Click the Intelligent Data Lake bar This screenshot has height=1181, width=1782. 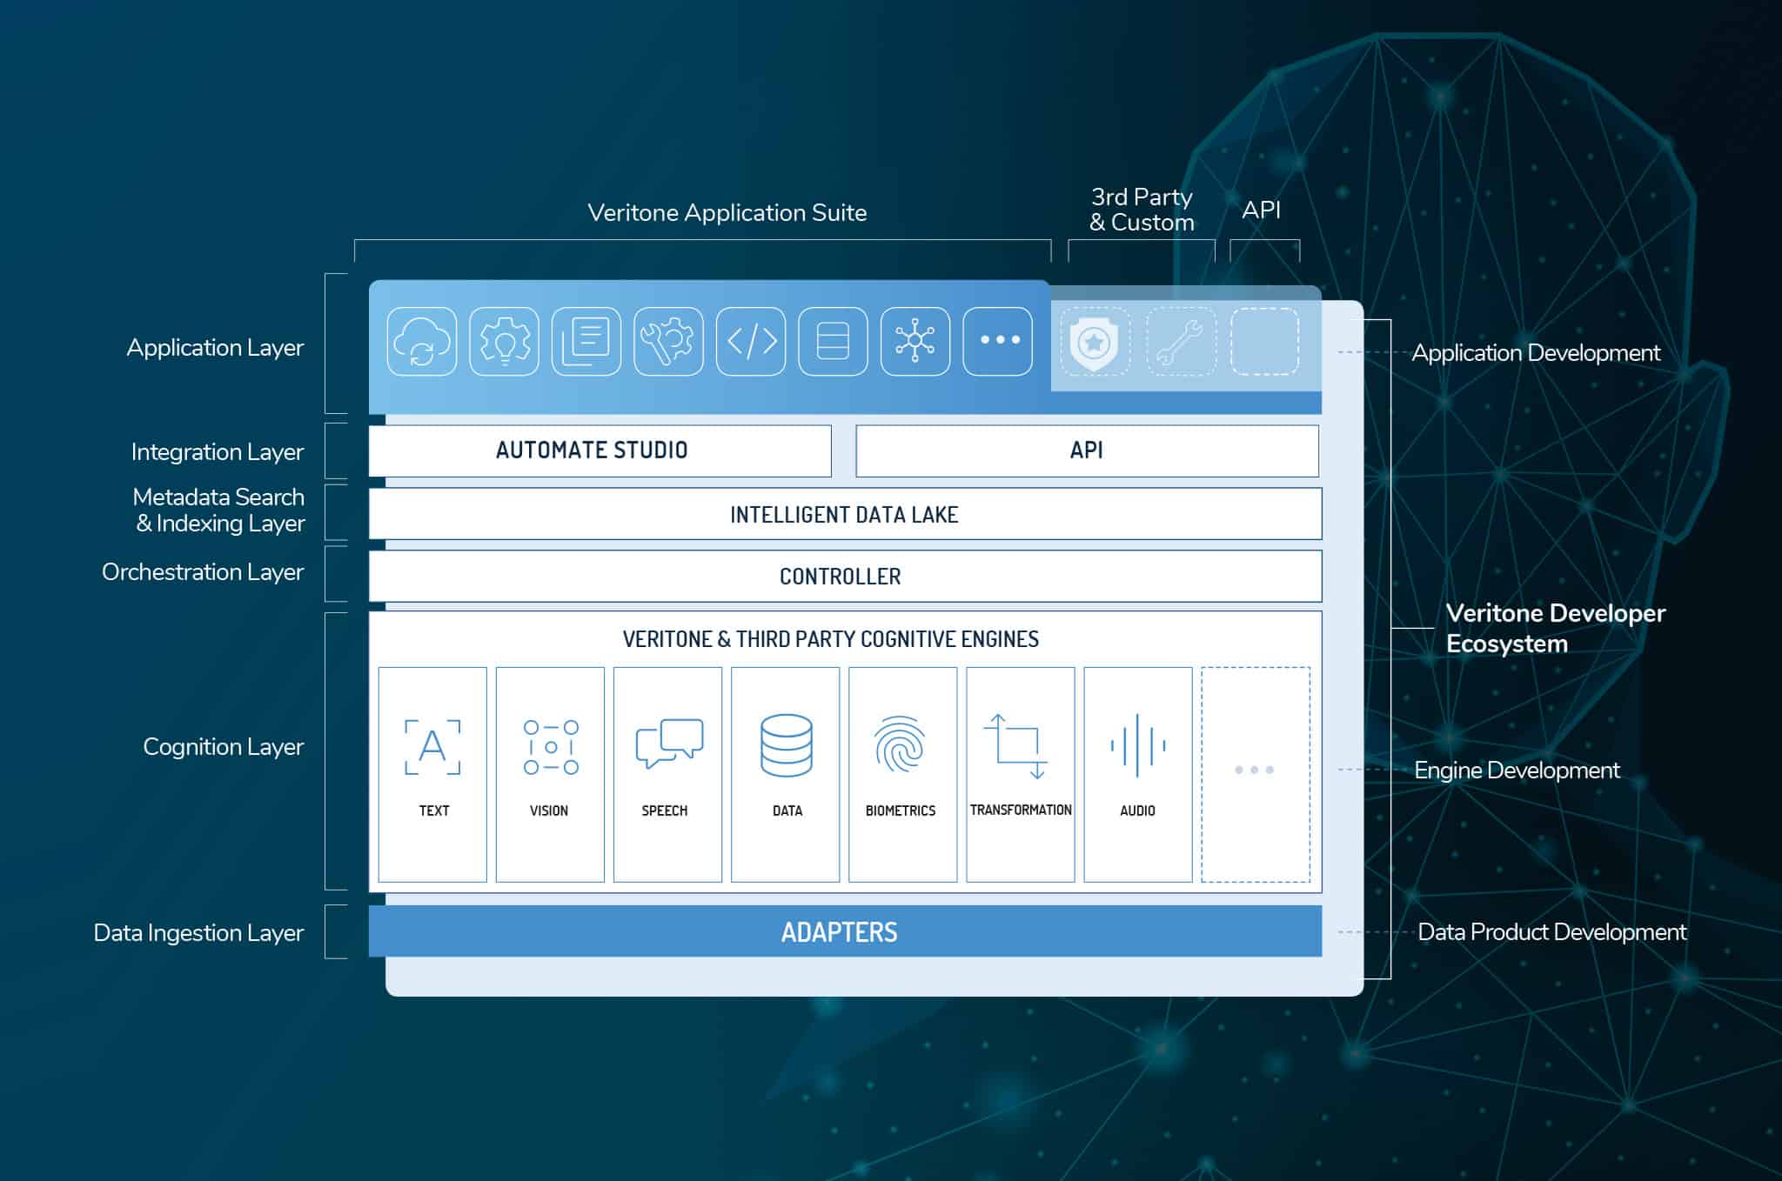tap(845, 514)
